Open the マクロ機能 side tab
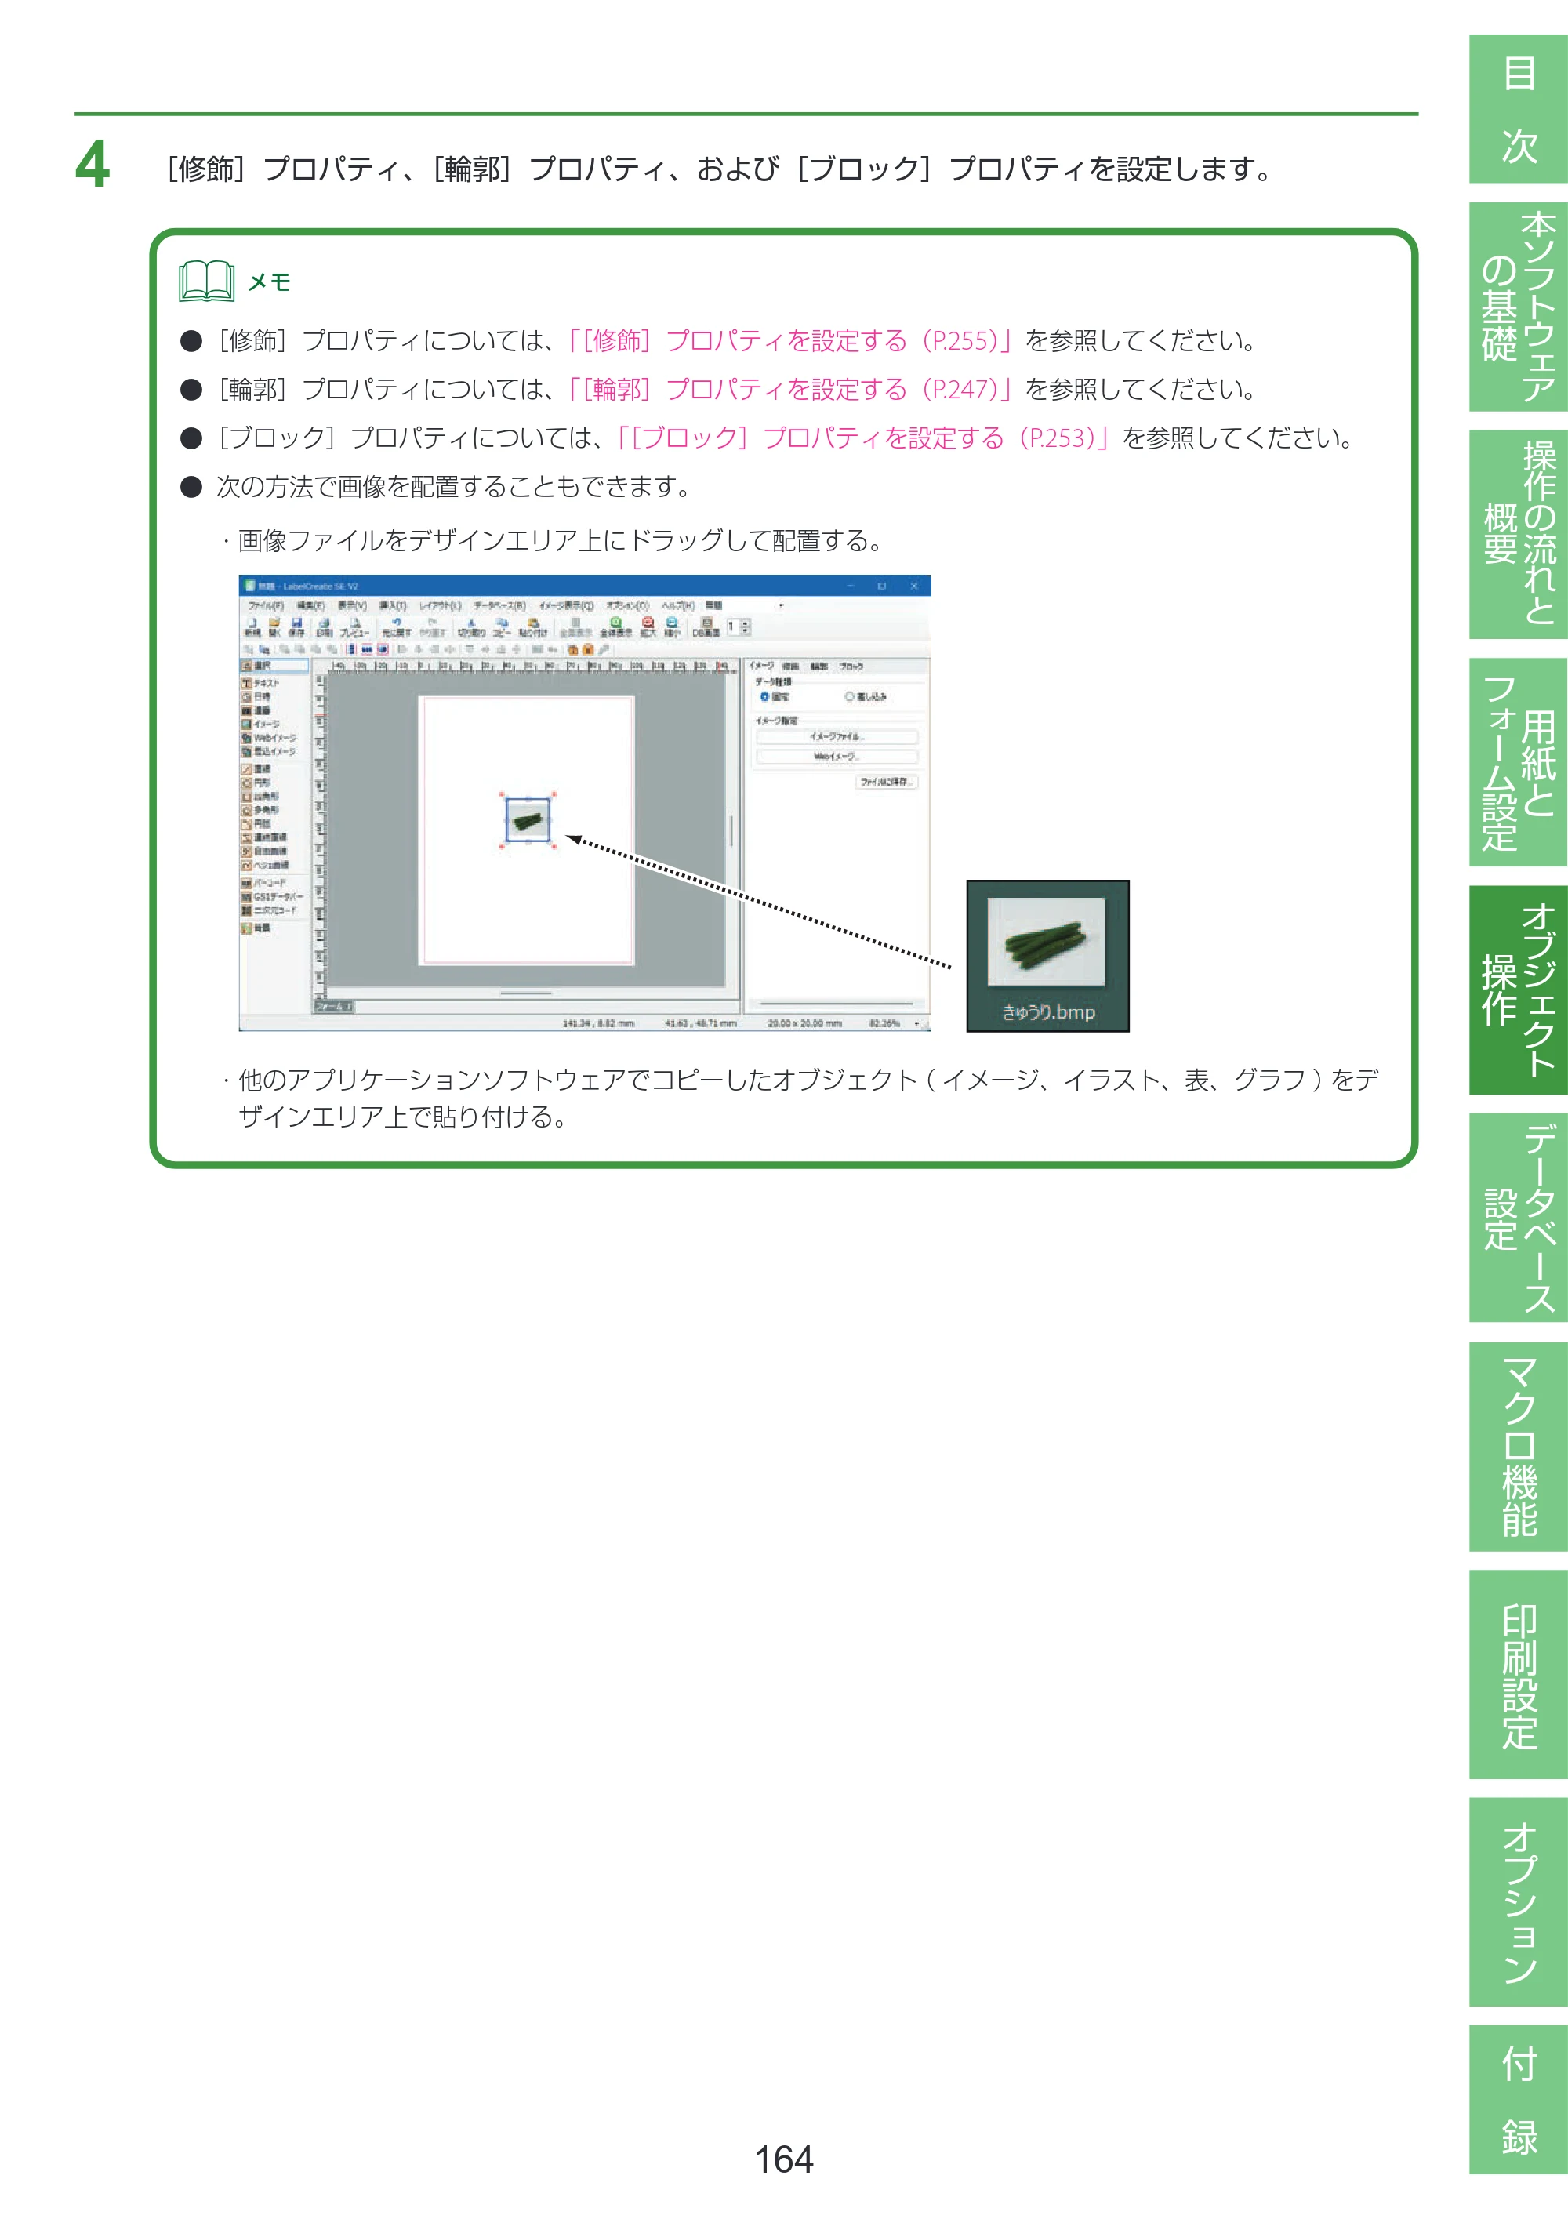1568x2219 pixels. pyautogui.click(x=1518, y=1446)
